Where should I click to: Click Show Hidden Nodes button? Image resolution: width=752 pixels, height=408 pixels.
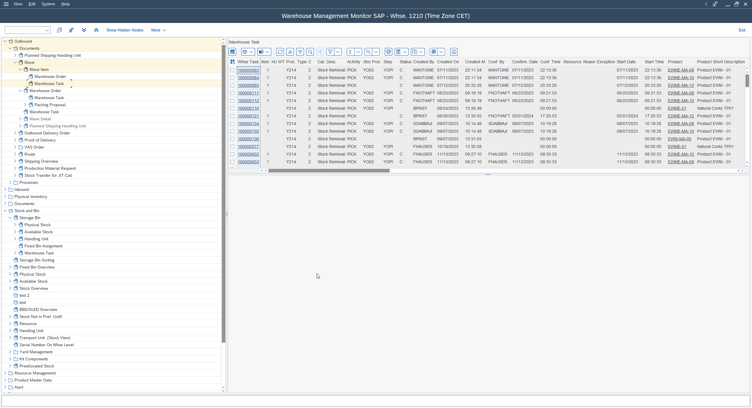(125, 30)
